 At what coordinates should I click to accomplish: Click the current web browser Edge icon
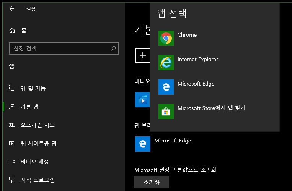143,144
